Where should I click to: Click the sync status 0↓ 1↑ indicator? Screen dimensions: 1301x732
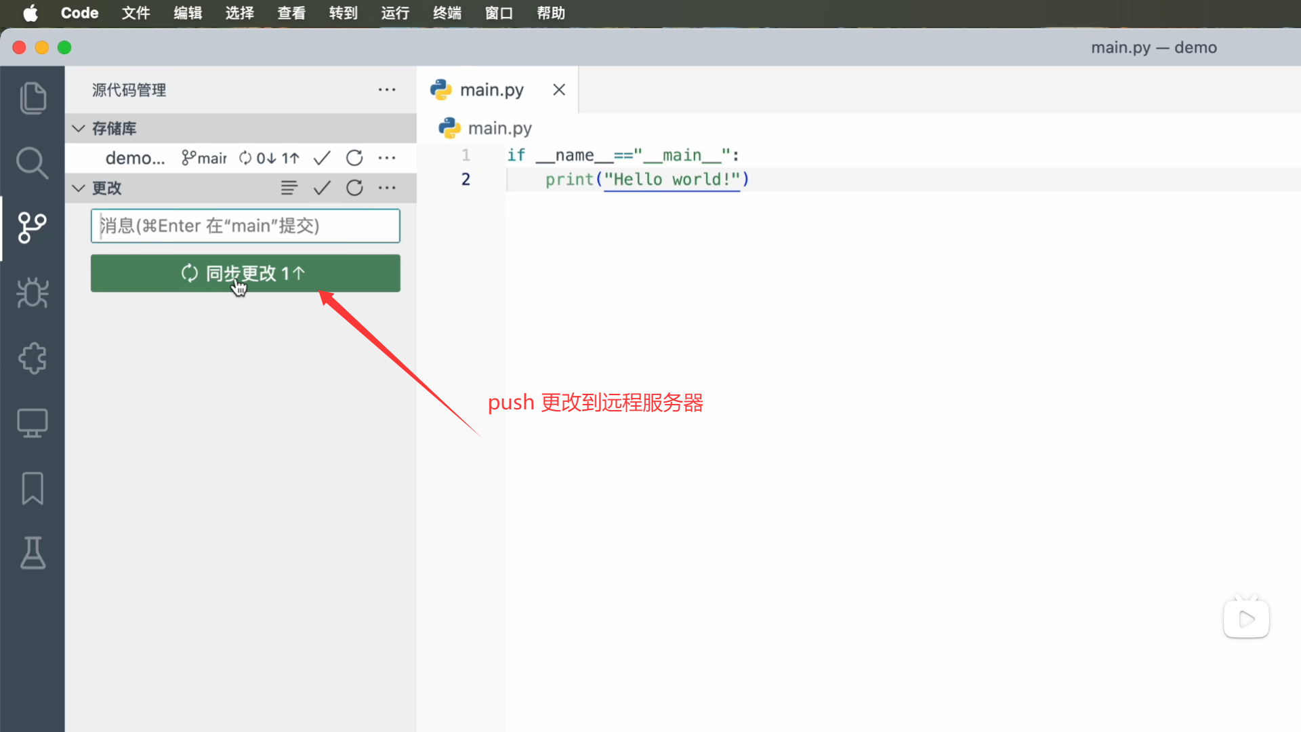pos(270,158)
